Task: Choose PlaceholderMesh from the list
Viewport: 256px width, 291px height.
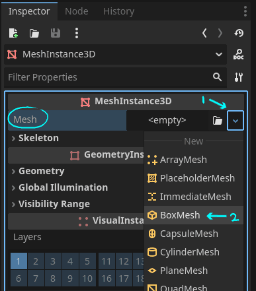Action: point(194,178)
